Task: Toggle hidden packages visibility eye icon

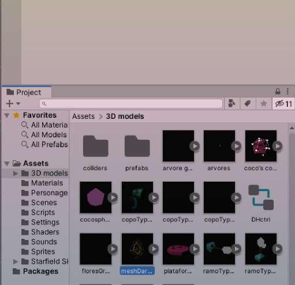Action: pos(283,104)
